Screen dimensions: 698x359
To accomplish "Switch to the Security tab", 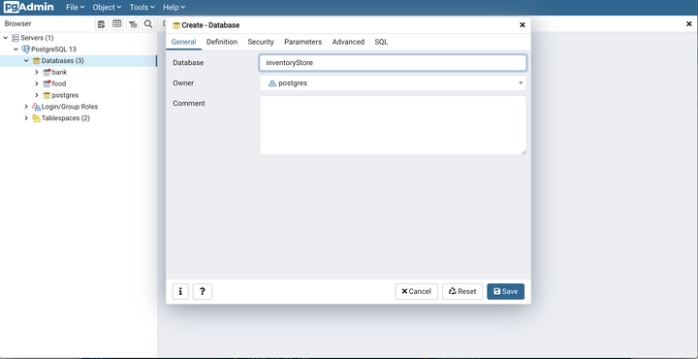I will pyautogui.click(x=261, y=42).
